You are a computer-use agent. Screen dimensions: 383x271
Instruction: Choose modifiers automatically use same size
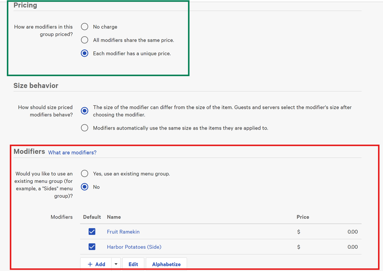(85, 128)
